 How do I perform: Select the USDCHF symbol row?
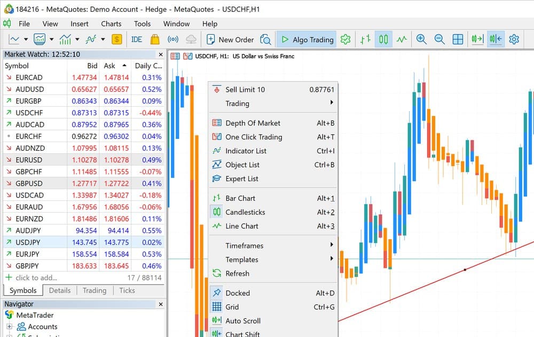(83, 113)
